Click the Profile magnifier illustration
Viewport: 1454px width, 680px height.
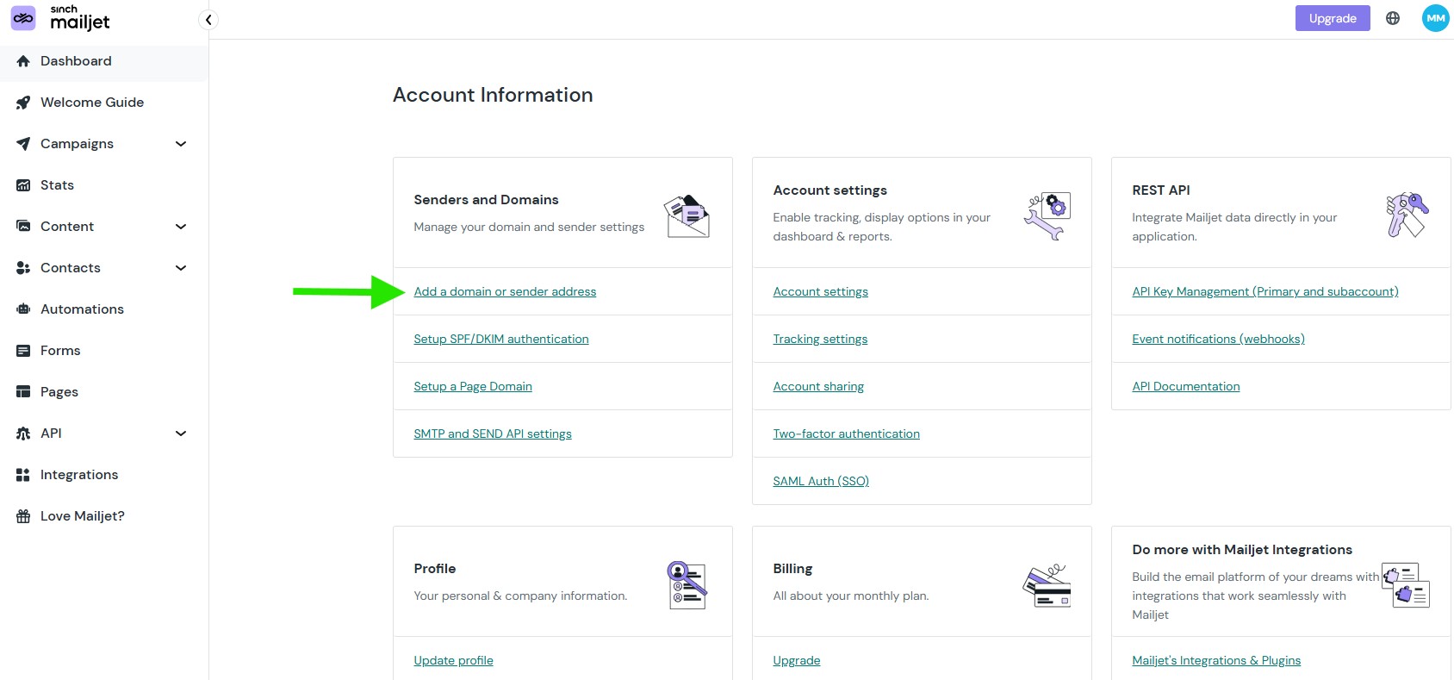point(687,585)
